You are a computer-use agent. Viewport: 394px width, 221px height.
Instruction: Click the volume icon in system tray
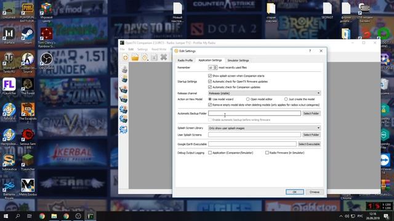click(x=347, y=216)
